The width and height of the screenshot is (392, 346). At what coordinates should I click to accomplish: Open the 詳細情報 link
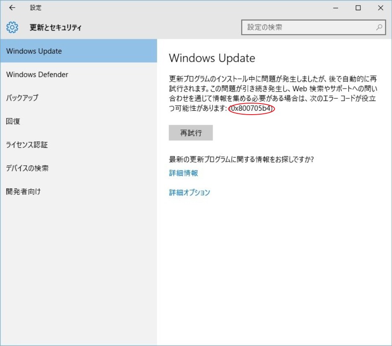[183, 173]
